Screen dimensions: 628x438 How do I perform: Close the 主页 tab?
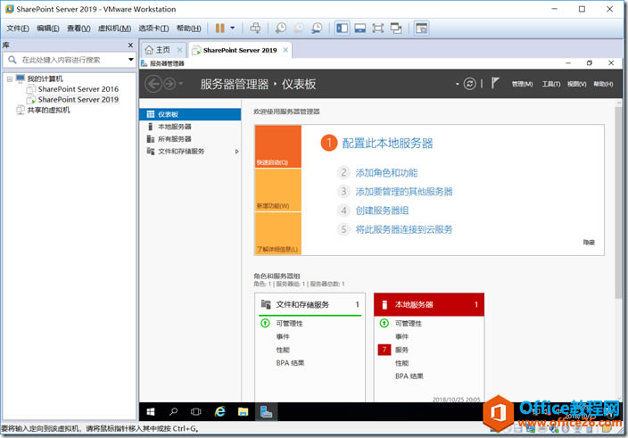point(179,50)
